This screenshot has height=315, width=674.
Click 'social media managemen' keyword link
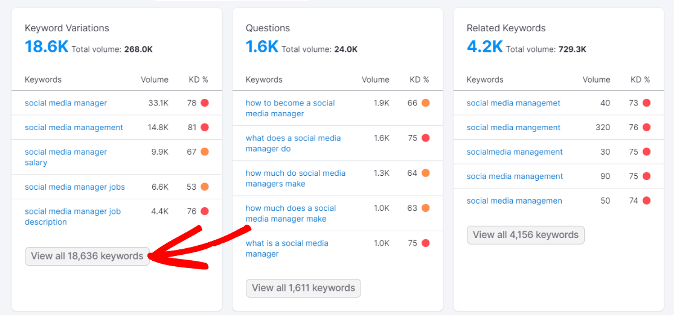pos(514,201)
